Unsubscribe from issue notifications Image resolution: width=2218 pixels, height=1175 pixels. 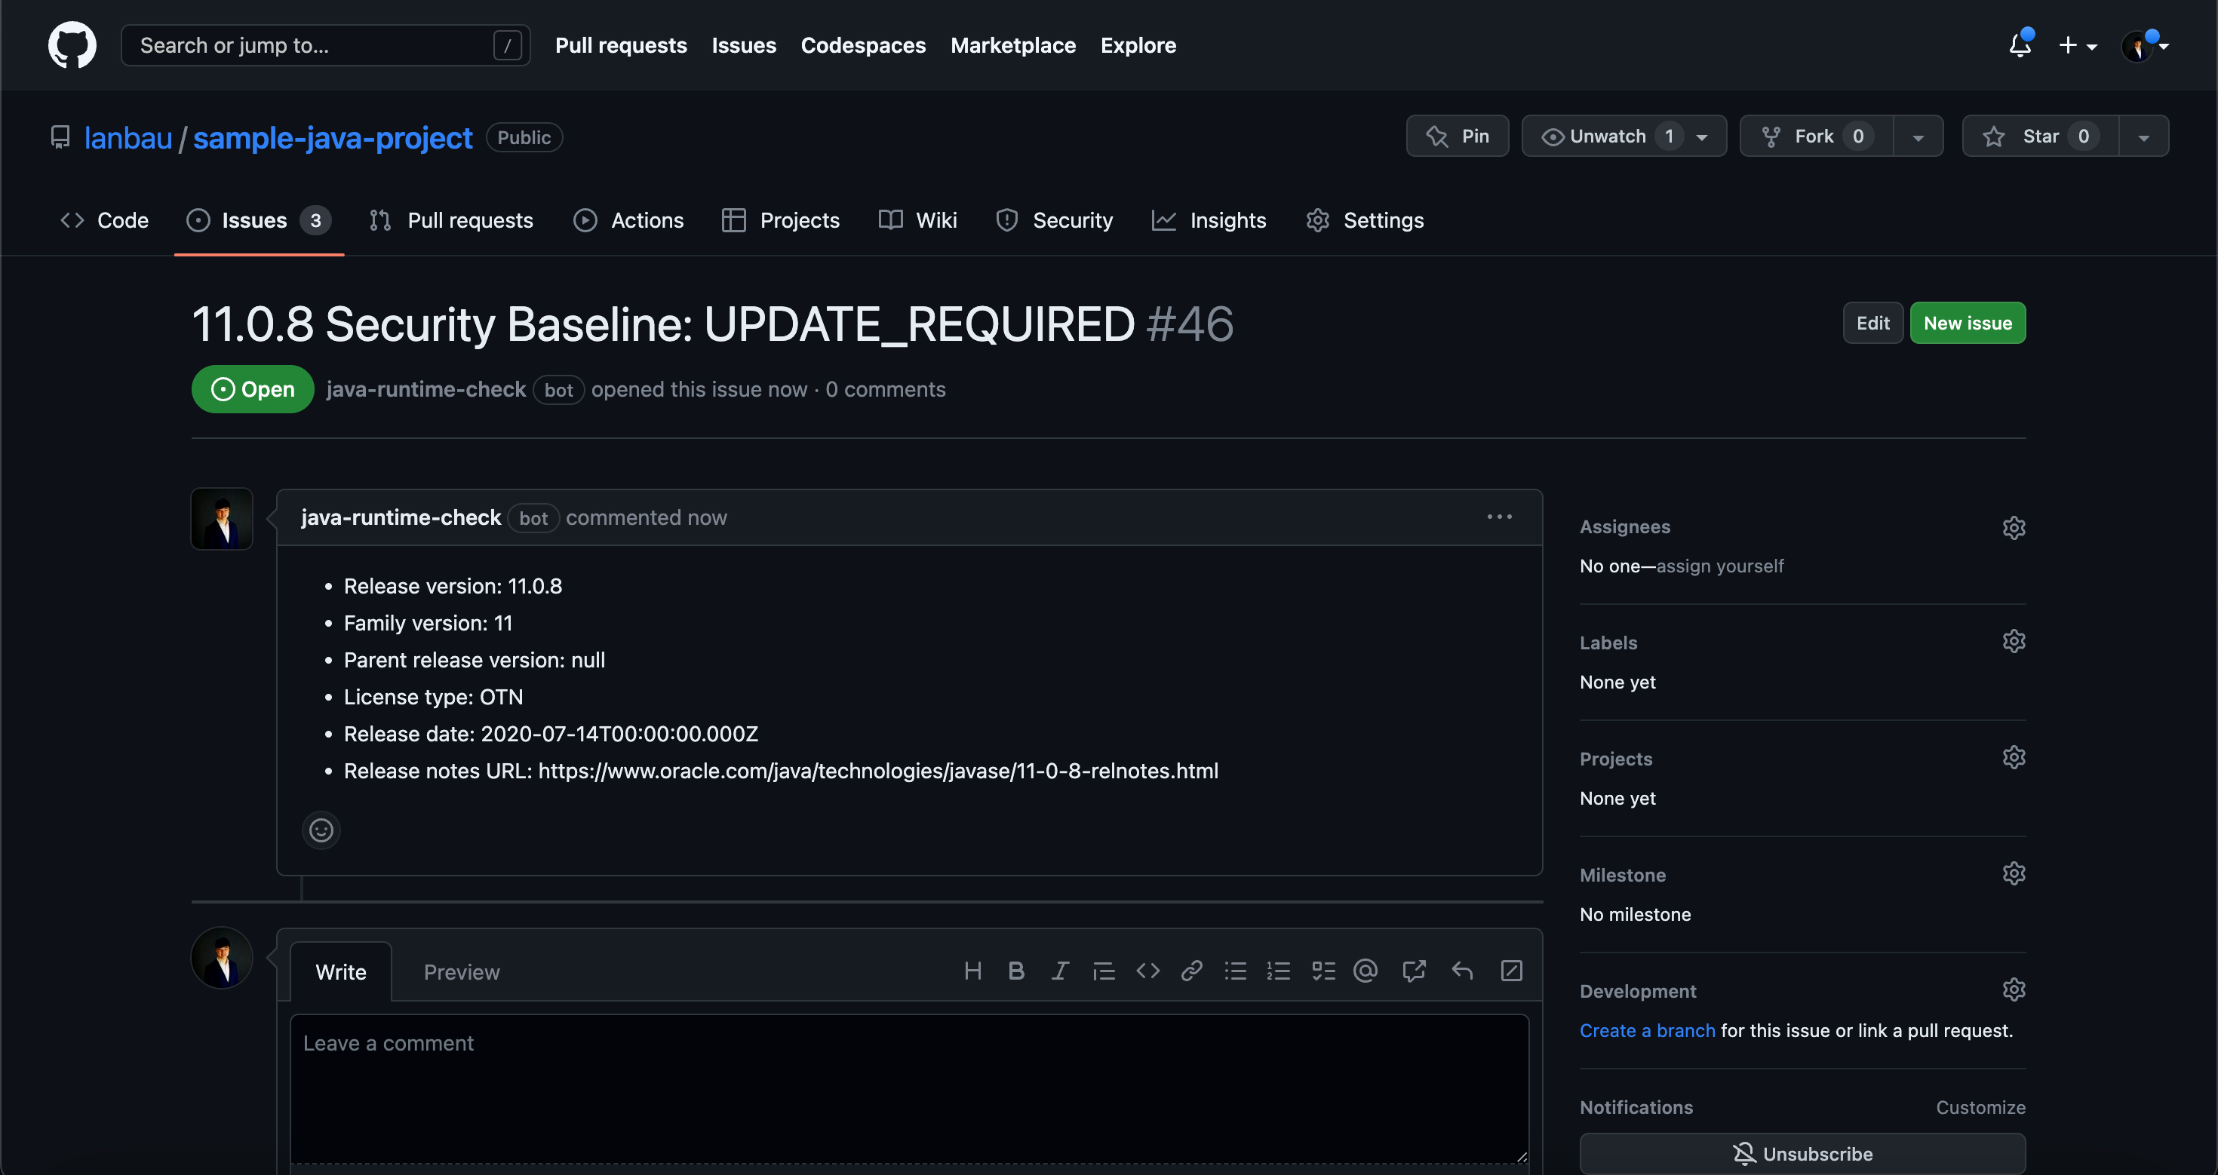1802,1153
